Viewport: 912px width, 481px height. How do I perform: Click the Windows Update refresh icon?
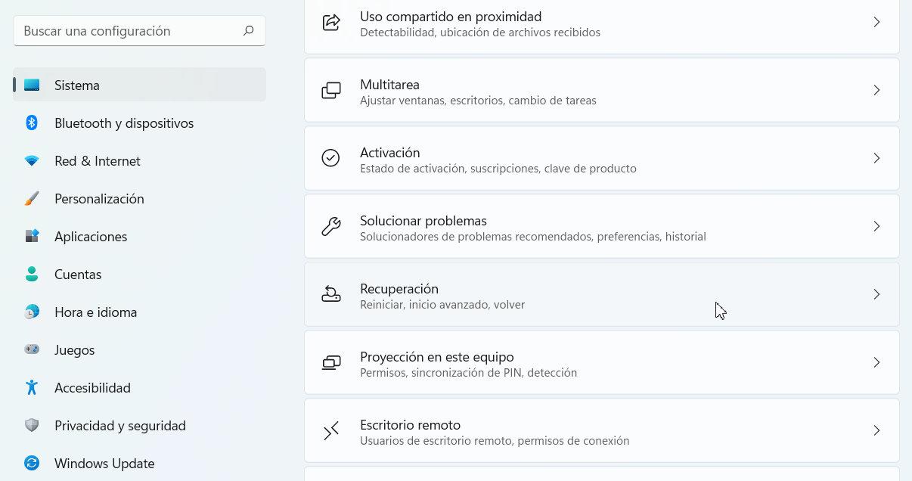pos(32,464)
